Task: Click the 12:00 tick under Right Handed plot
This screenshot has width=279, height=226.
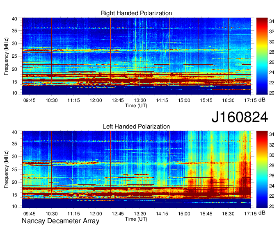Action: 96,100
